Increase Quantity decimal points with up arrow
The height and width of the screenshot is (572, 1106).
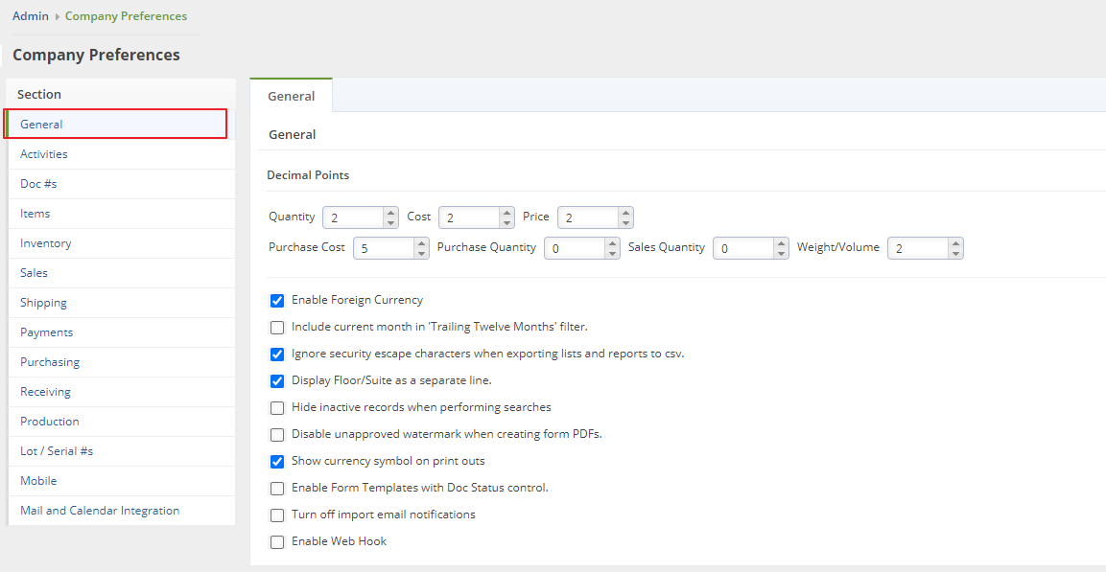pos(390,212)
